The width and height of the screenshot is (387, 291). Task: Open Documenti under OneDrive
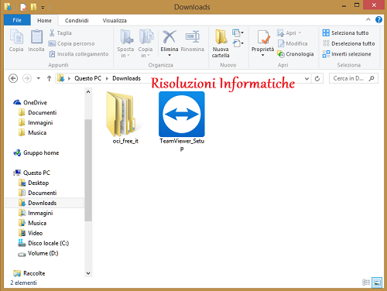[38, 112]
